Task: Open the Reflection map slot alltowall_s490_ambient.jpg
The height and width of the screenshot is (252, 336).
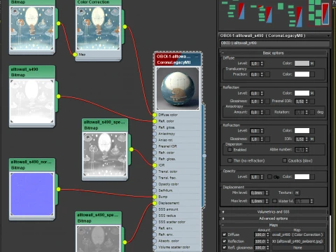Action: click(x=297, y=241)
